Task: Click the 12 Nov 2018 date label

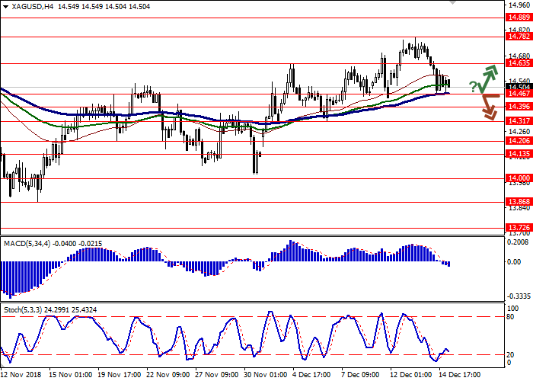Action: point(21,375)
